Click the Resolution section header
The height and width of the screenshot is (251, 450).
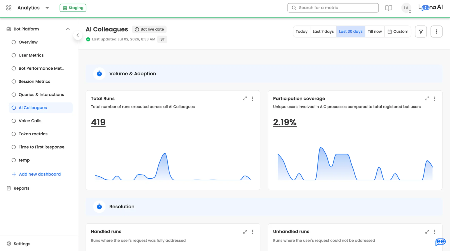click(x=264, y=207)
